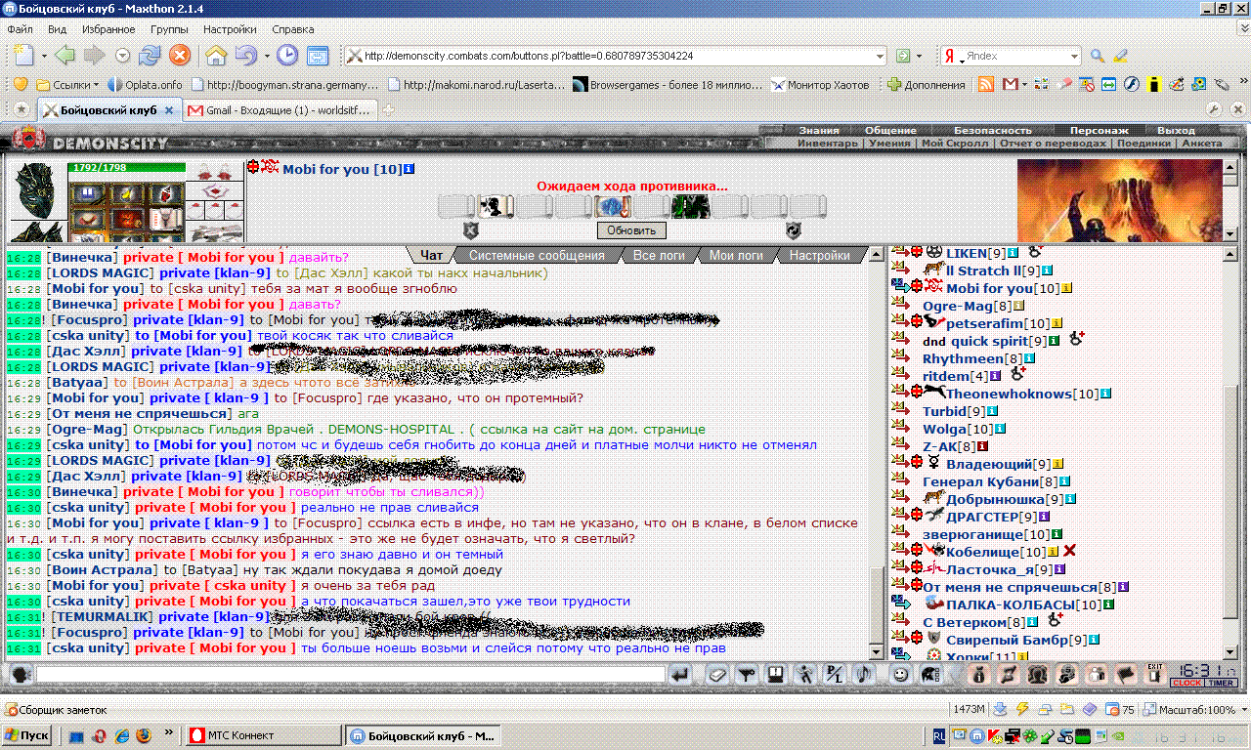Click the Обновить button
The image size is (1251, 750).
click(631, 230)
